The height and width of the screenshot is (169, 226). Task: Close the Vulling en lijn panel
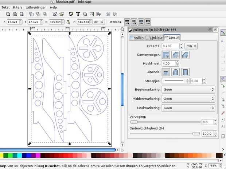[x=215, y=30]
